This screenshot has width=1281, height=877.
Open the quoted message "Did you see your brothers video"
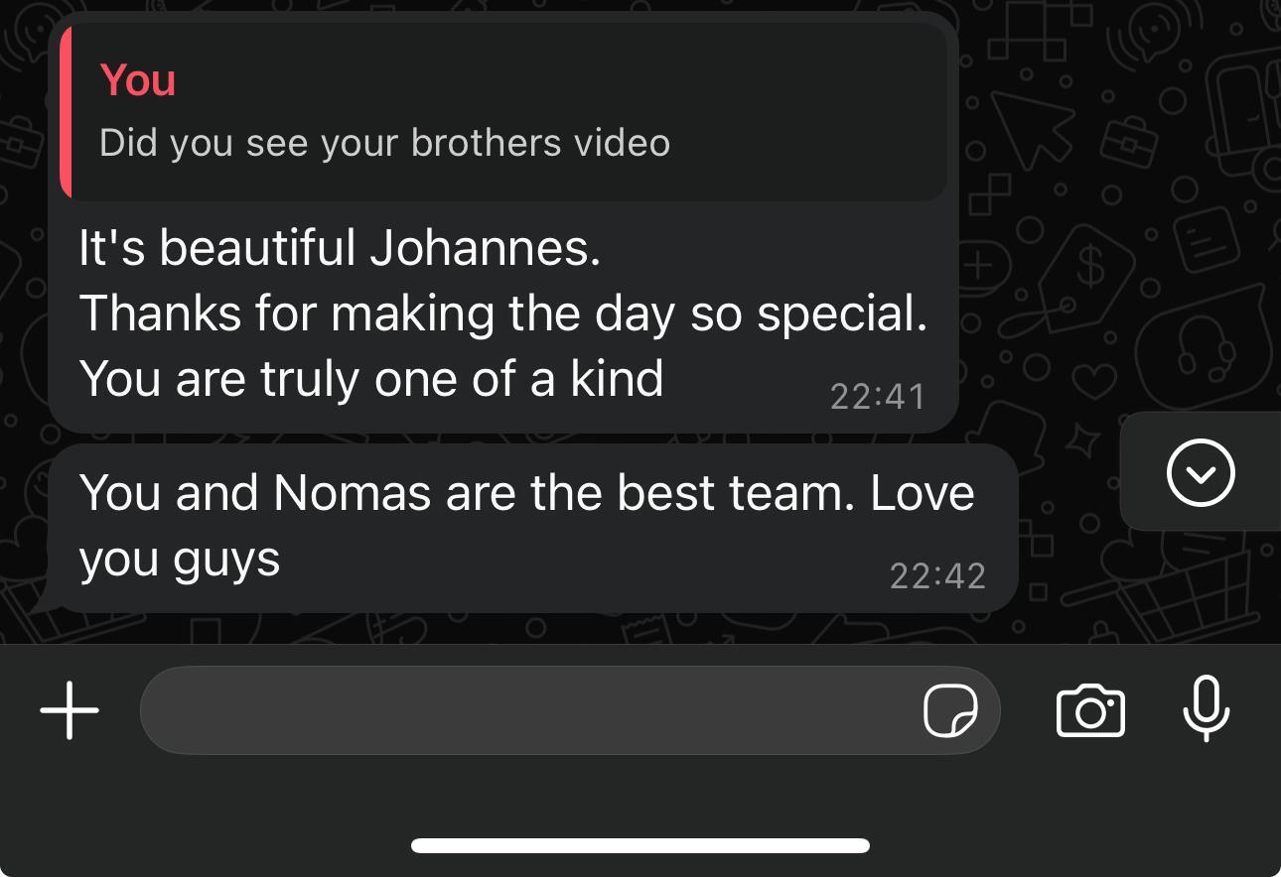coord(502,111)
